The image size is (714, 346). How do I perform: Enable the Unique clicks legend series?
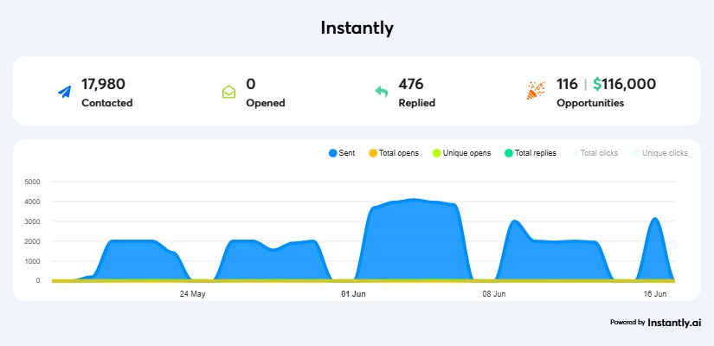[x=659, y=153]
